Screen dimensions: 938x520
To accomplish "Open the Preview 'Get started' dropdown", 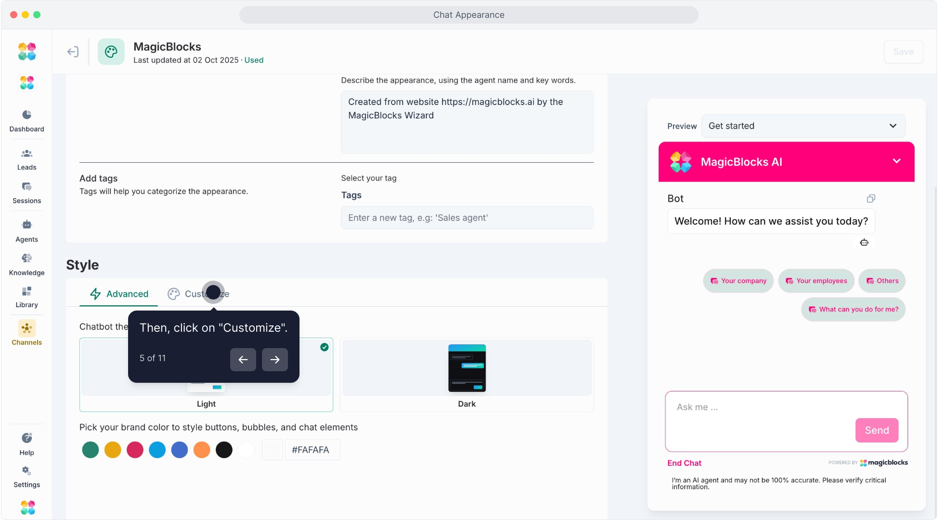I will [x=803, y=126].
